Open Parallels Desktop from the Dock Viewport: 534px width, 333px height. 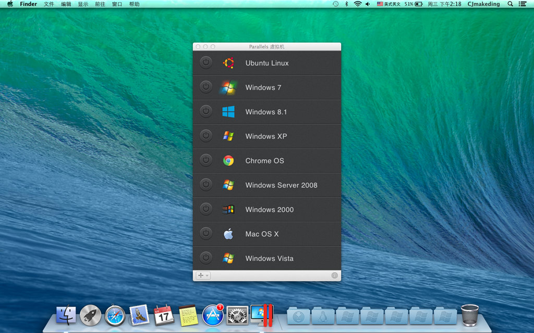(x=262, y=315)
